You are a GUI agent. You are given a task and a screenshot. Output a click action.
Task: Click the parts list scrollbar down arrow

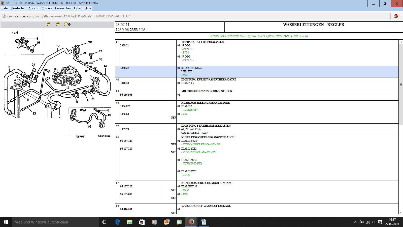(x=401, y=212)
